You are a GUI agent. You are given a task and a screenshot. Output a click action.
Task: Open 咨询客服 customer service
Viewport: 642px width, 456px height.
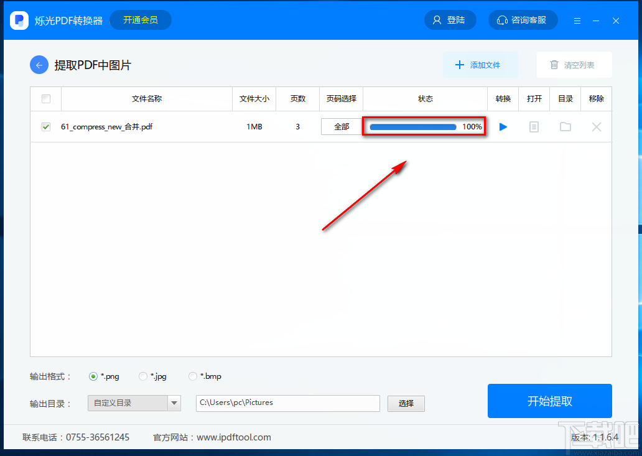(x=523, y=20)
